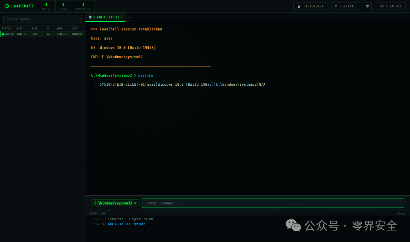Click the 10.0.0.1... address cell
The width and height of the screenshot is (410, 242).
point(62,34)
